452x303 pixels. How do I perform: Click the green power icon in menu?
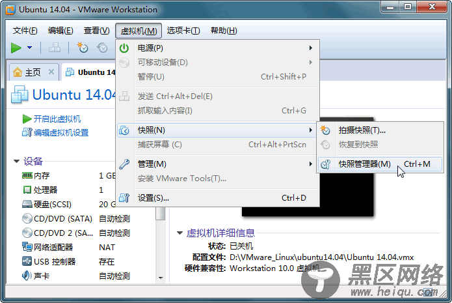click(124, 48)
